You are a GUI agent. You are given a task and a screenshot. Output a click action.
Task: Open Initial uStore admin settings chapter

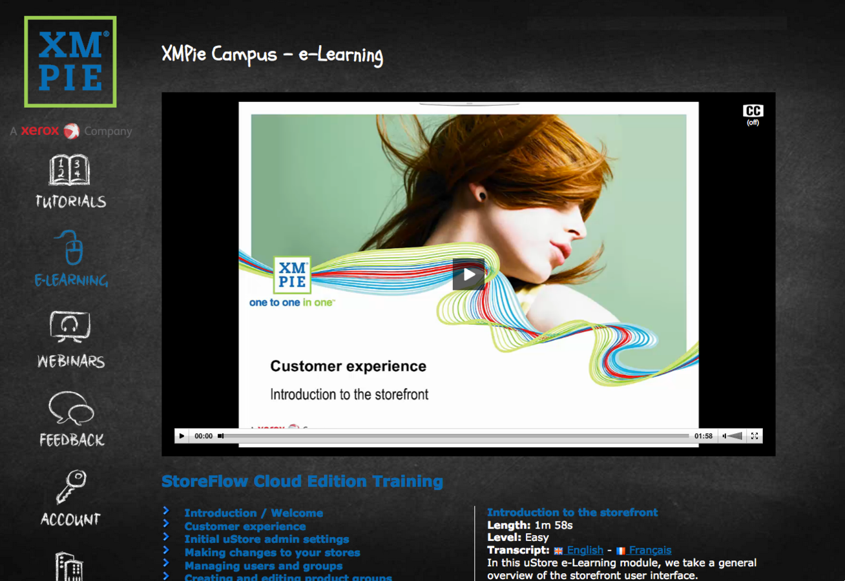coord(266,539)
